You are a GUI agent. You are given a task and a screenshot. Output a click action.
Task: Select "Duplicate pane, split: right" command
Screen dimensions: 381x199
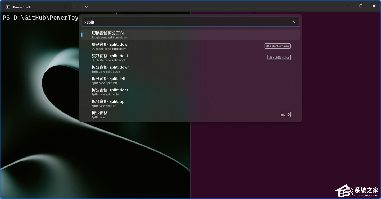[190, 57]
